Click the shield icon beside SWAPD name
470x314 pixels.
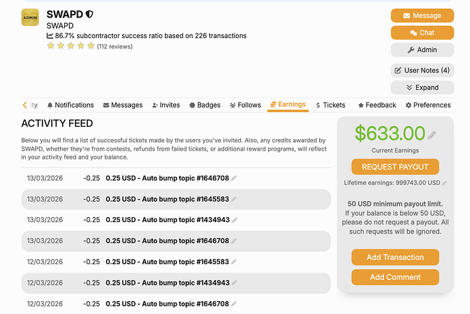coord(89,14)
